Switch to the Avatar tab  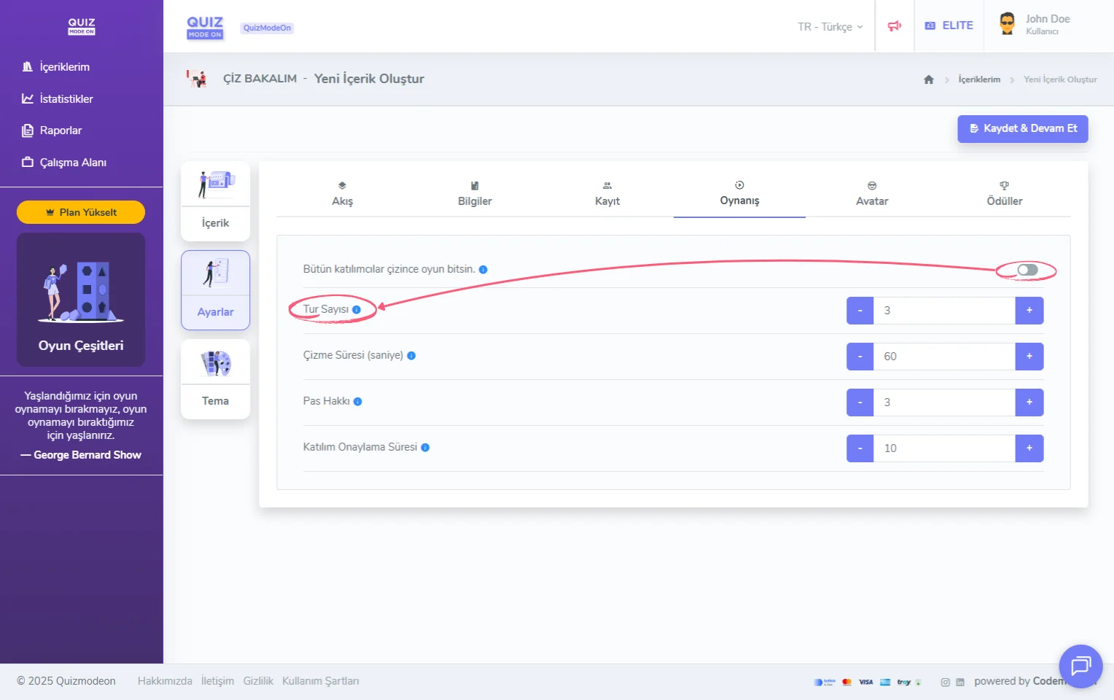point(871,194)
